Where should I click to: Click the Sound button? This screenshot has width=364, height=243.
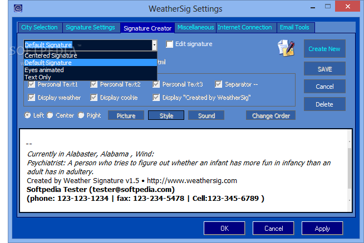[206, 115]
